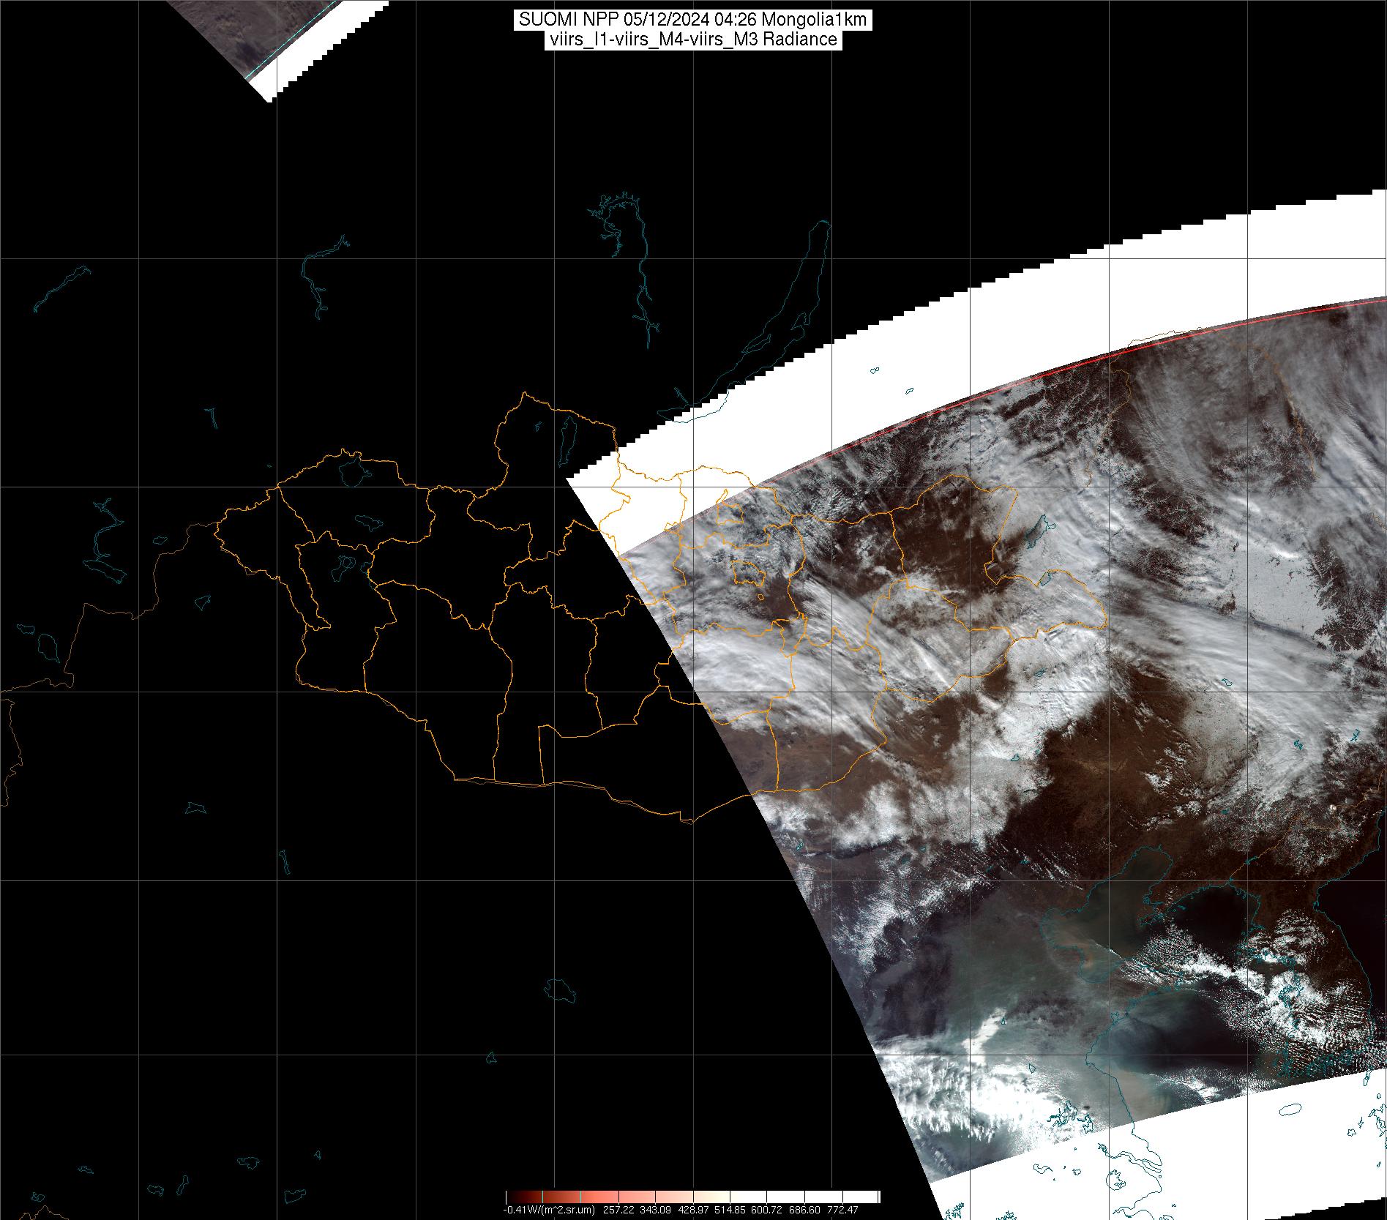This screenshot has height=1220, width=1387.
Task: Click the '257.22' colorbar value
Action: tap(618, 1210)
